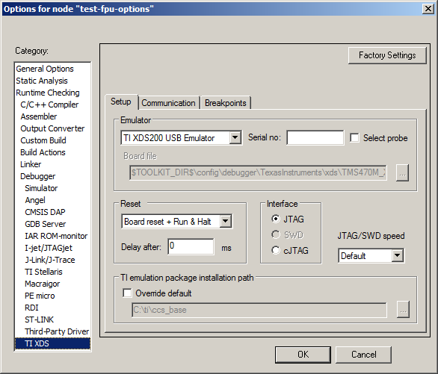Select the J-Link/J-Trace category
438x374 pixels.
(50, 260)
